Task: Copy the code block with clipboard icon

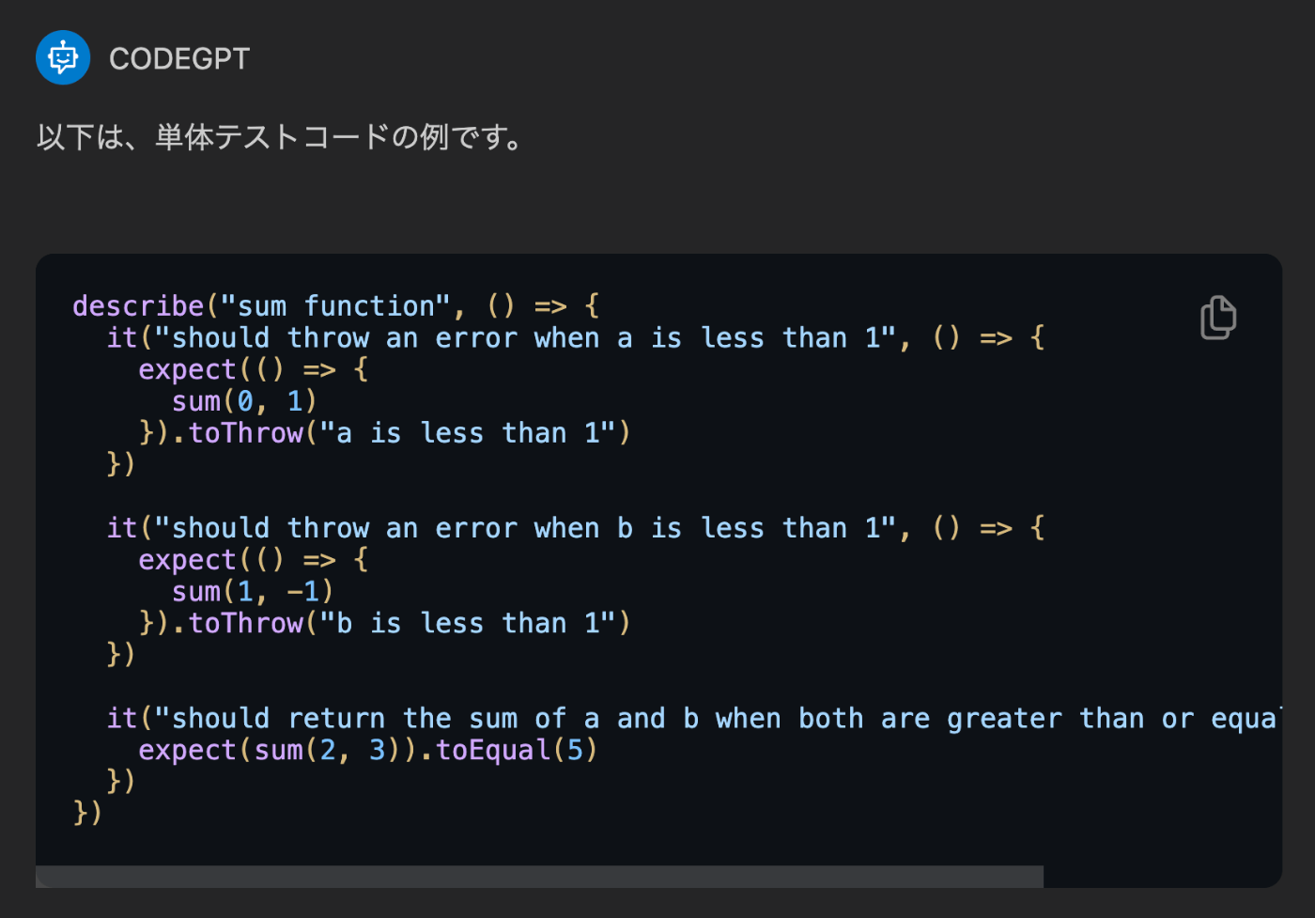Action: coord(1218,317)
